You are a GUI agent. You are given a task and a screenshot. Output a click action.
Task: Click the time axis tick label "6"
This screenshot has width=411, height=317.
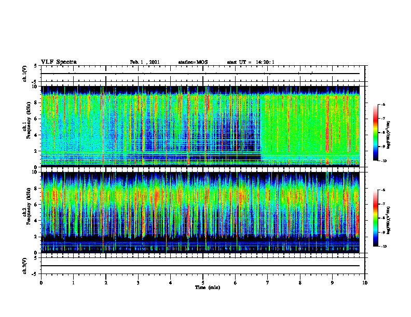pos(236,283)
